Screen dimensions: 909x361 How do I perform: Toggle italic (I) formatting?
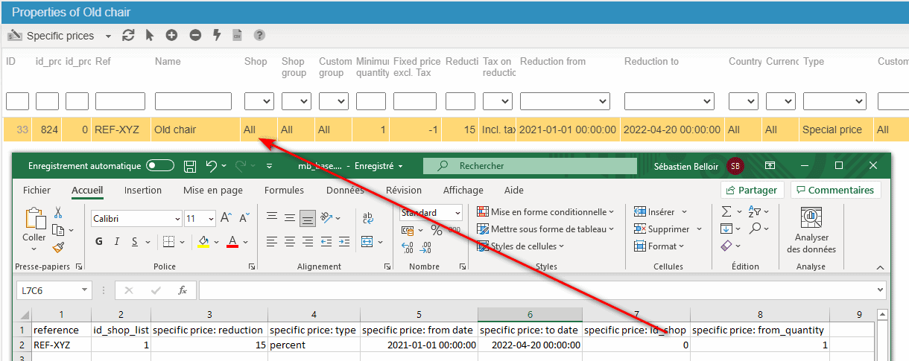point(117,242)
